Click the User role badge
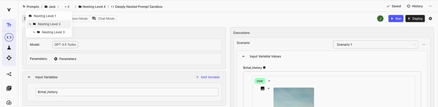This screenshot has height=107, width=438. pyautogui.click(x=260, y=81)
